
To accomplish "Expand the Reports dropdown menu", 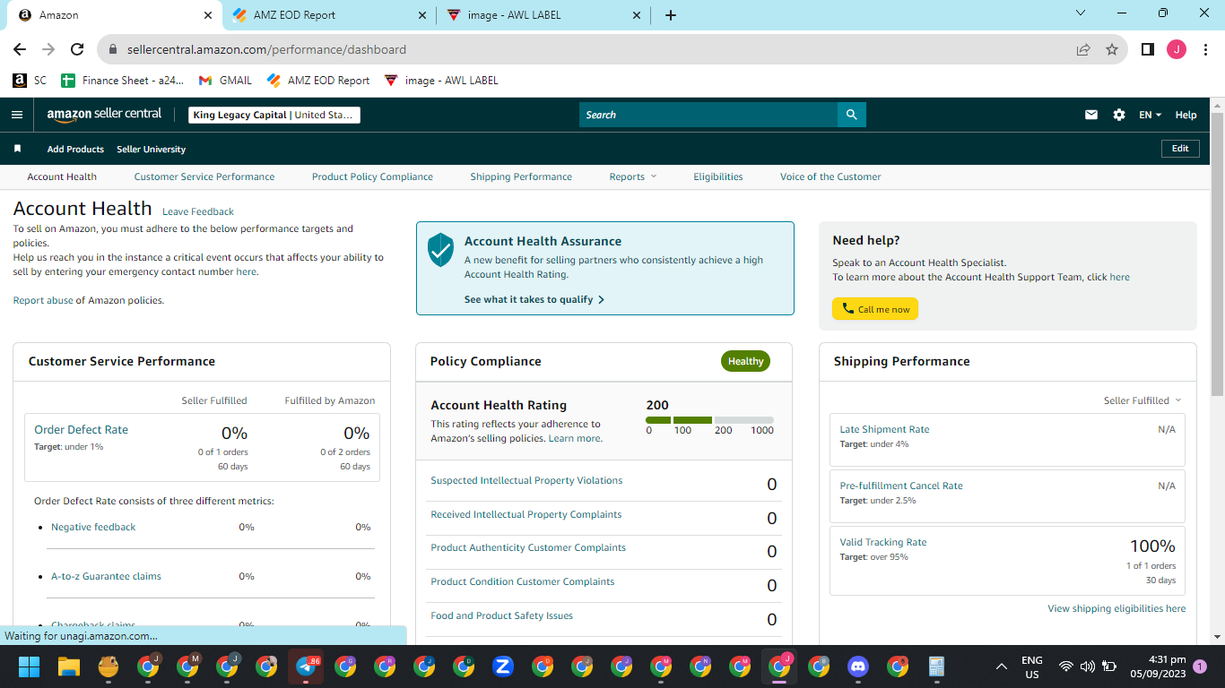I will [x=633, y=176].
